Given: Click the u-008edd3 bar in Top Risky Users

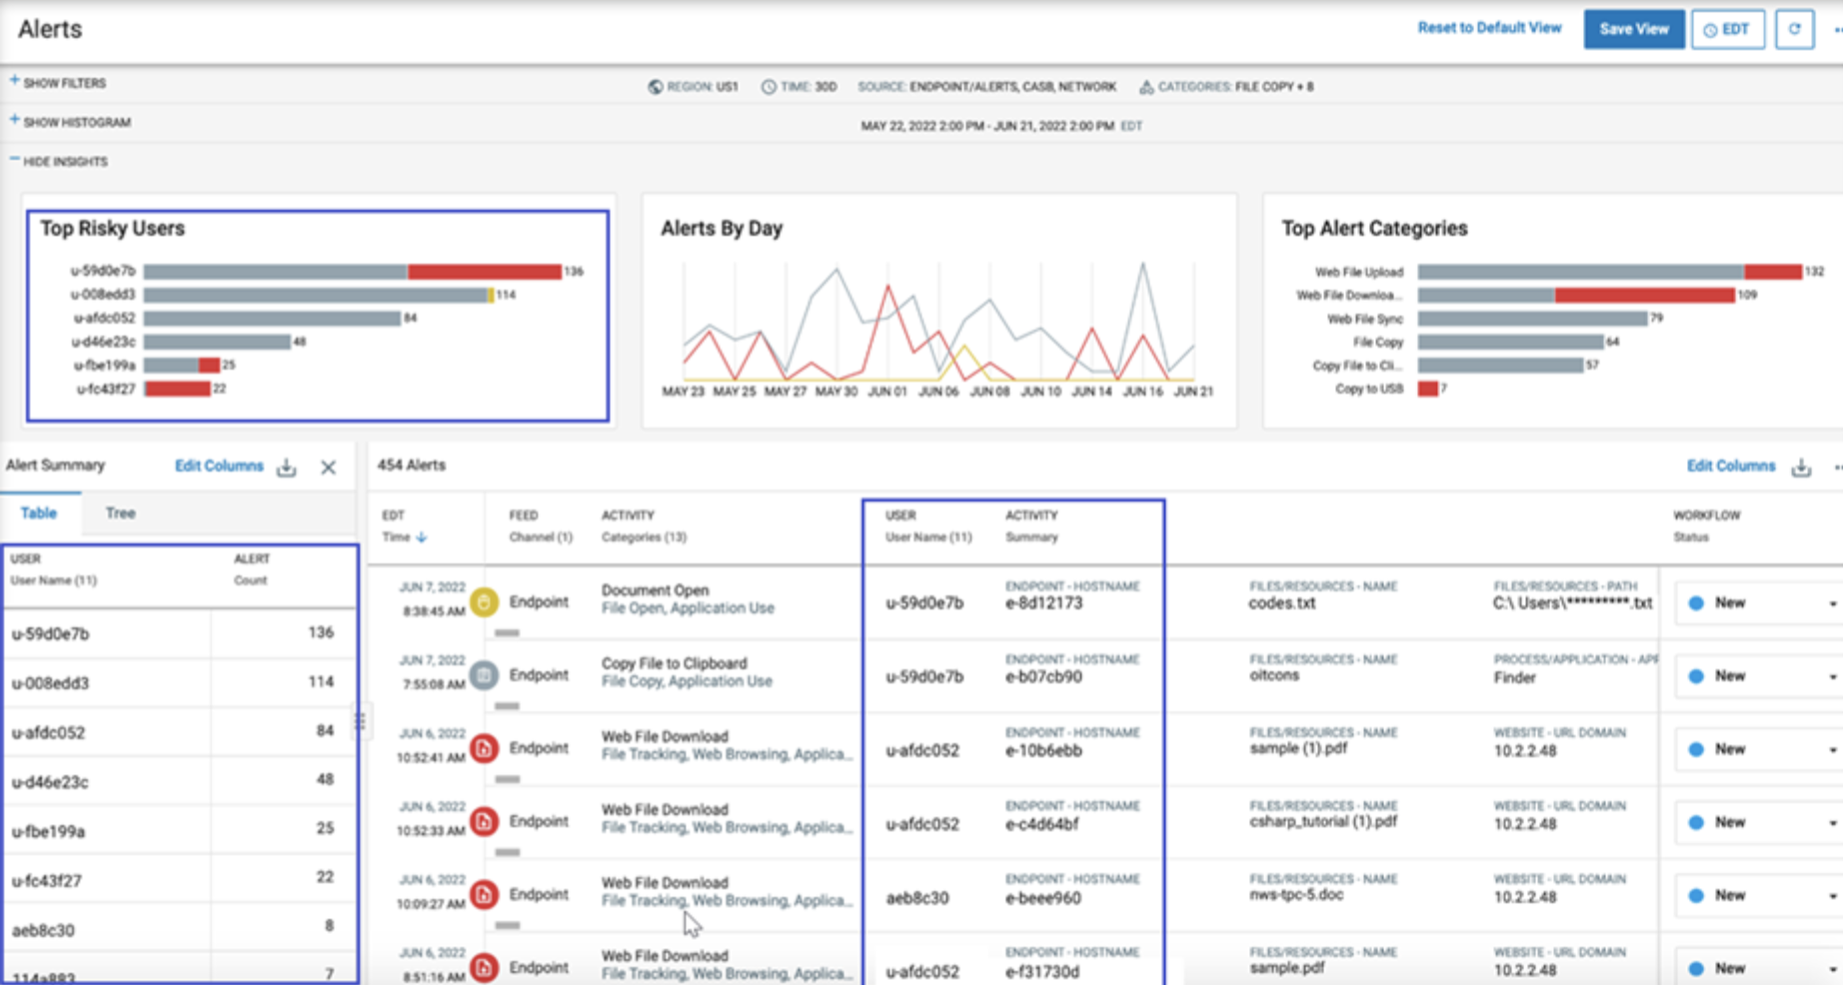Looking at the screenshot, I should tap(318, 295).
